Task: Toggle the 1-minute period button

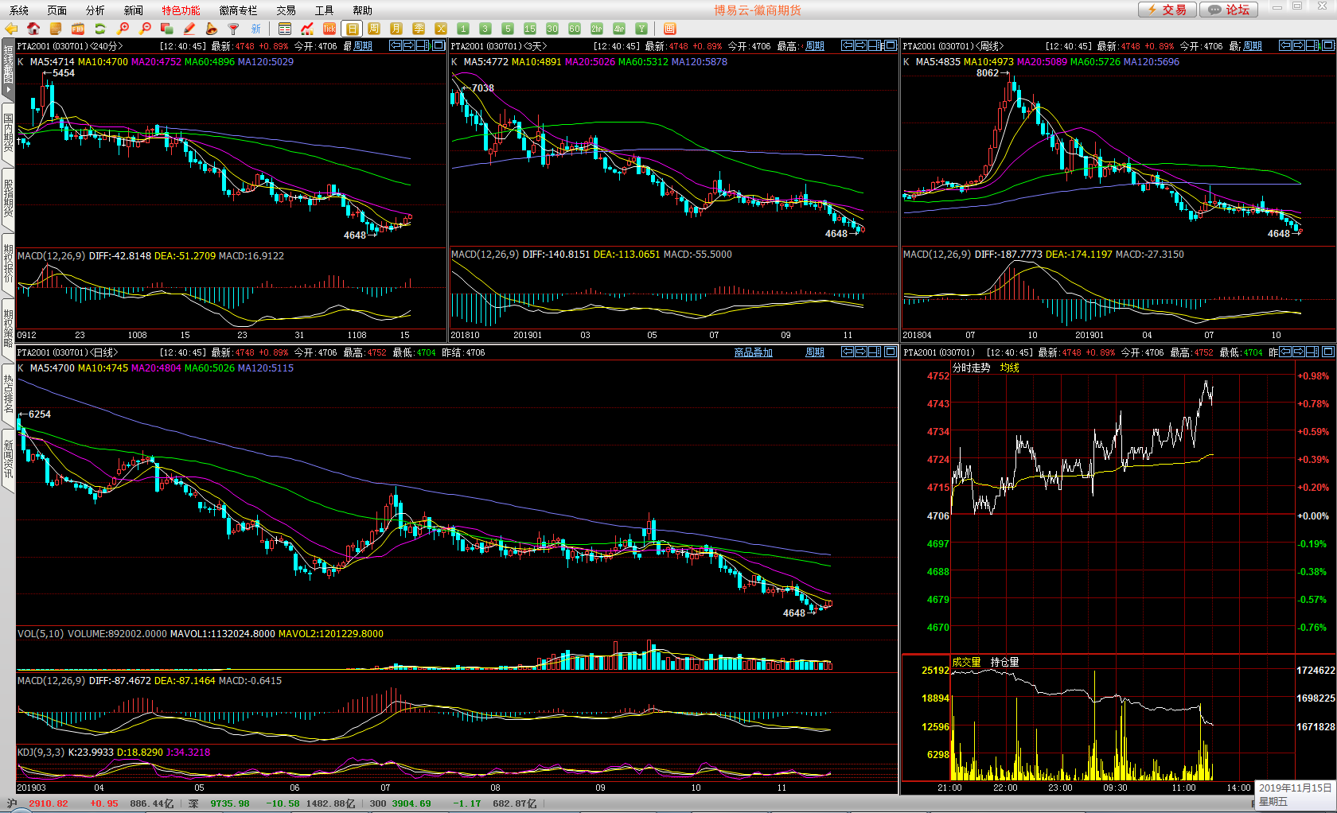Action: coord(463,29)
